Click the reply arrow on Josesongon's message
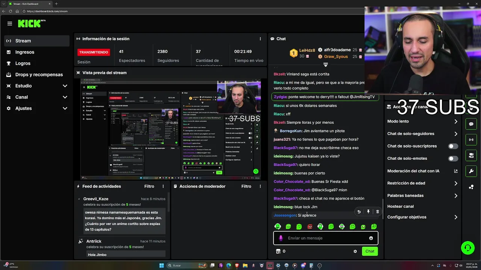The image size is (481, 270). [x=359, y=212]
